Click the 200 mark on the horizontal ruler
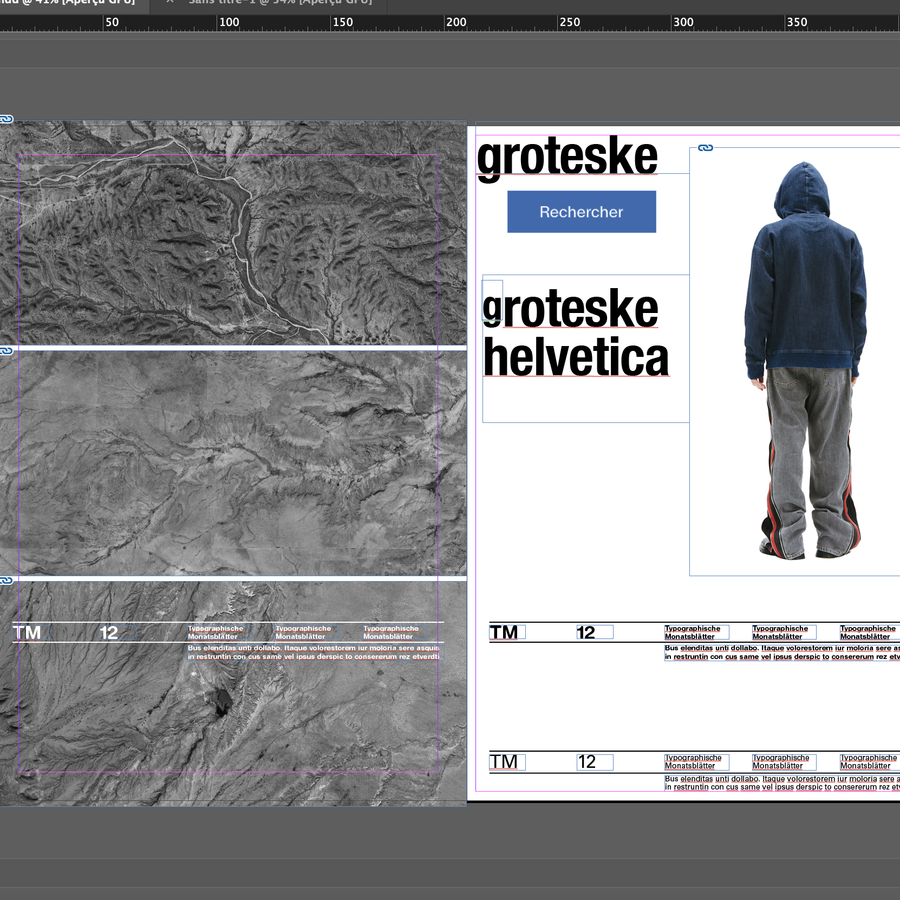The width and height of the screenshot is (900, 900). click(456, 22)
